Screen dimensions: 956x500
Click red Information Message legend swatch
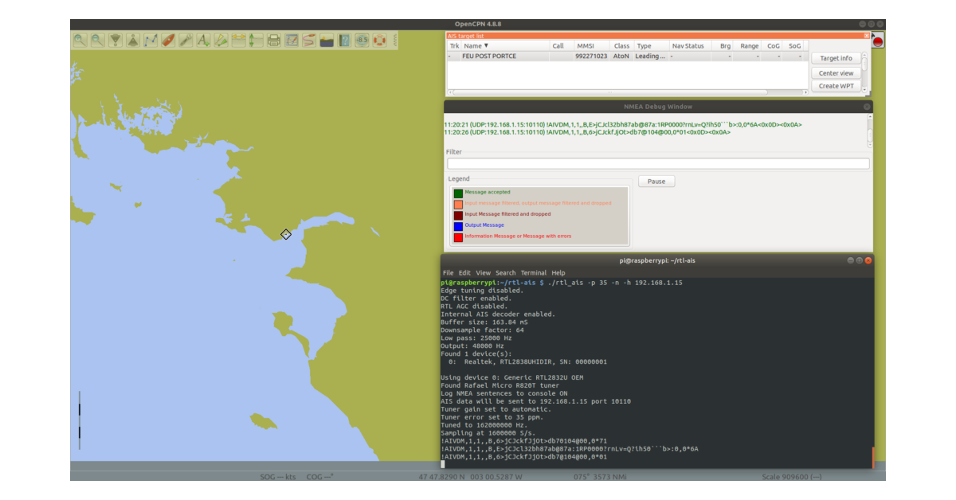458,237
